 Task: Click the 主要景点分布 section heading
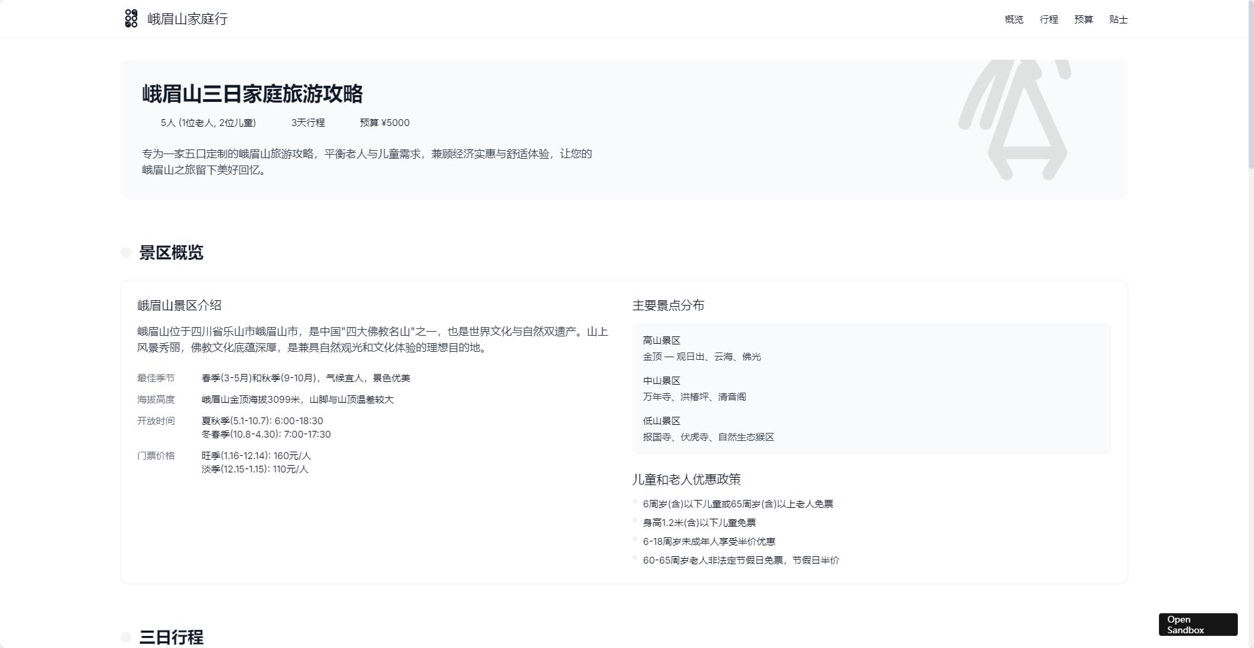pyautogui.click(x=668, y=306)
